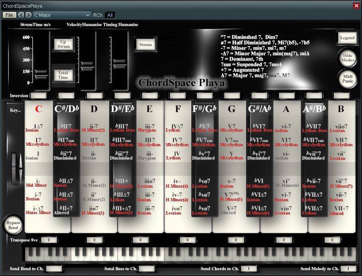Play the bII+7 Altered chord
This screenshot has width=362, height=276.
[63, 210]
